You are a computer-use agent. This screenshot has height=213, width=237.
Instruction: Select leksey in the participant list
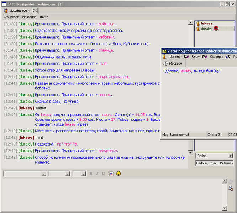[206, 23]
